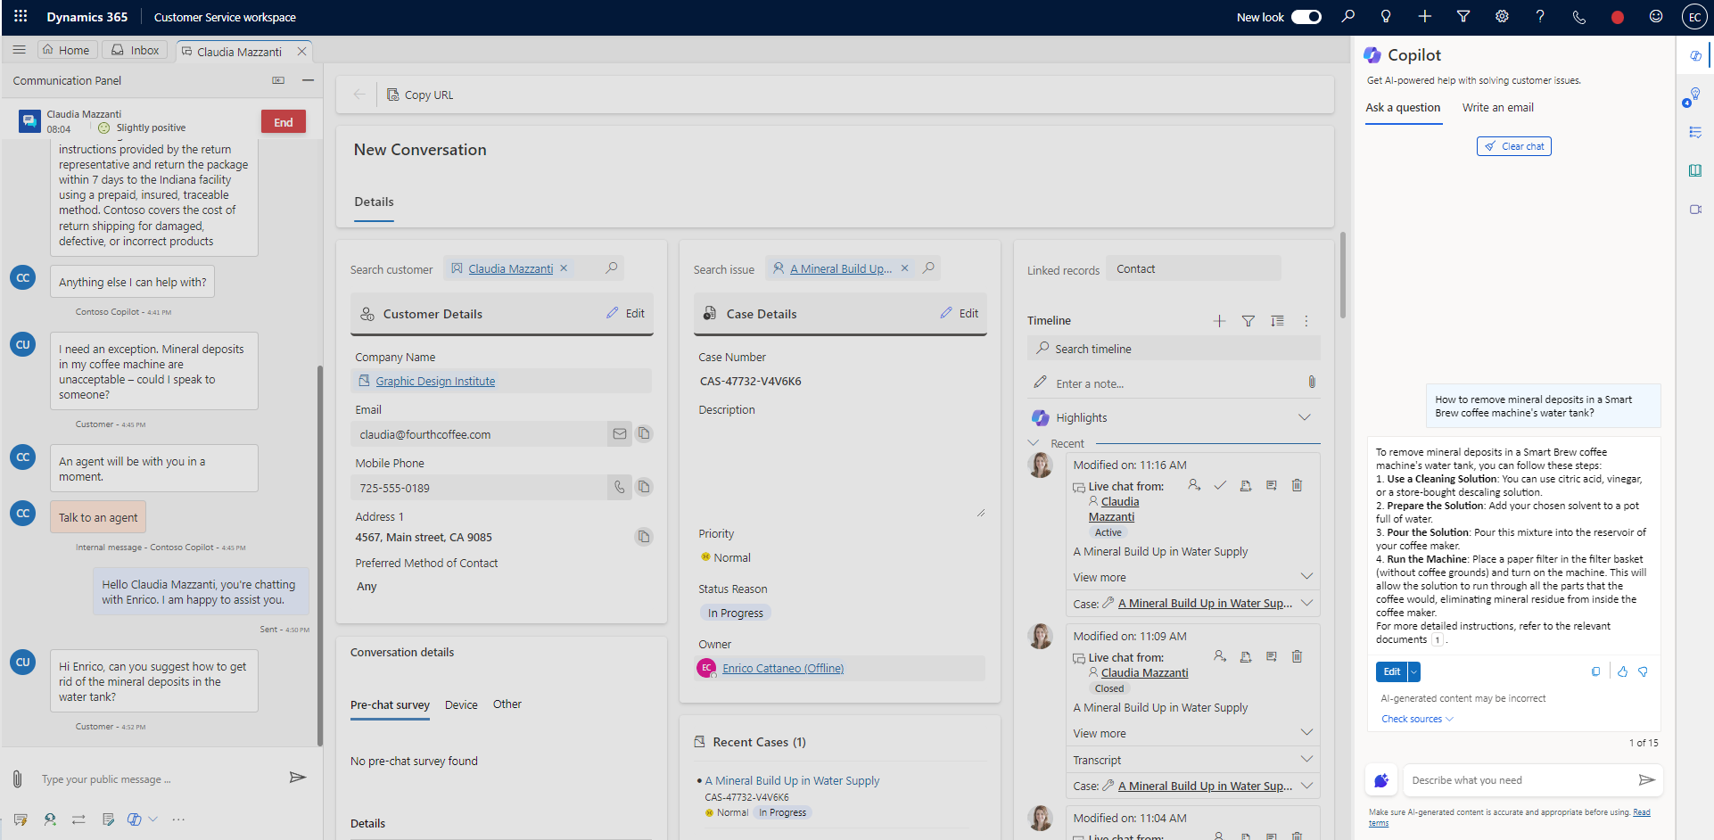Open the quick replies icon in the chat composer

[x=20, y=819]
